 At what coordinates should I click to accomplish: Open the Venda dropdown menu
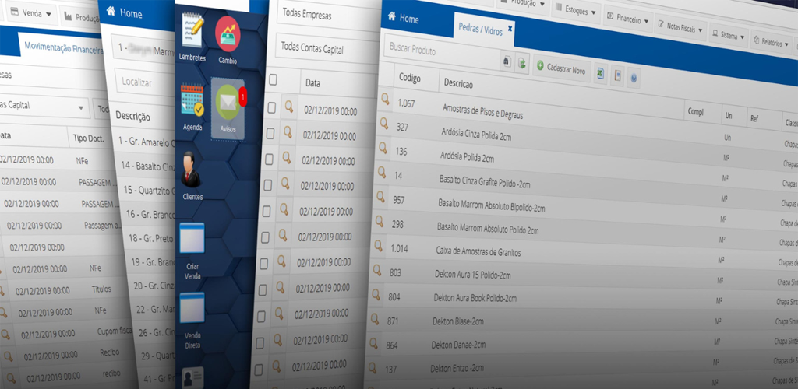(31, 13)
